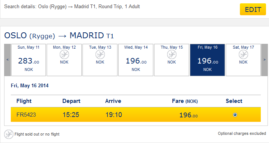Click the Tue, May 13 no-flight plane icon

tap(100, 55)
